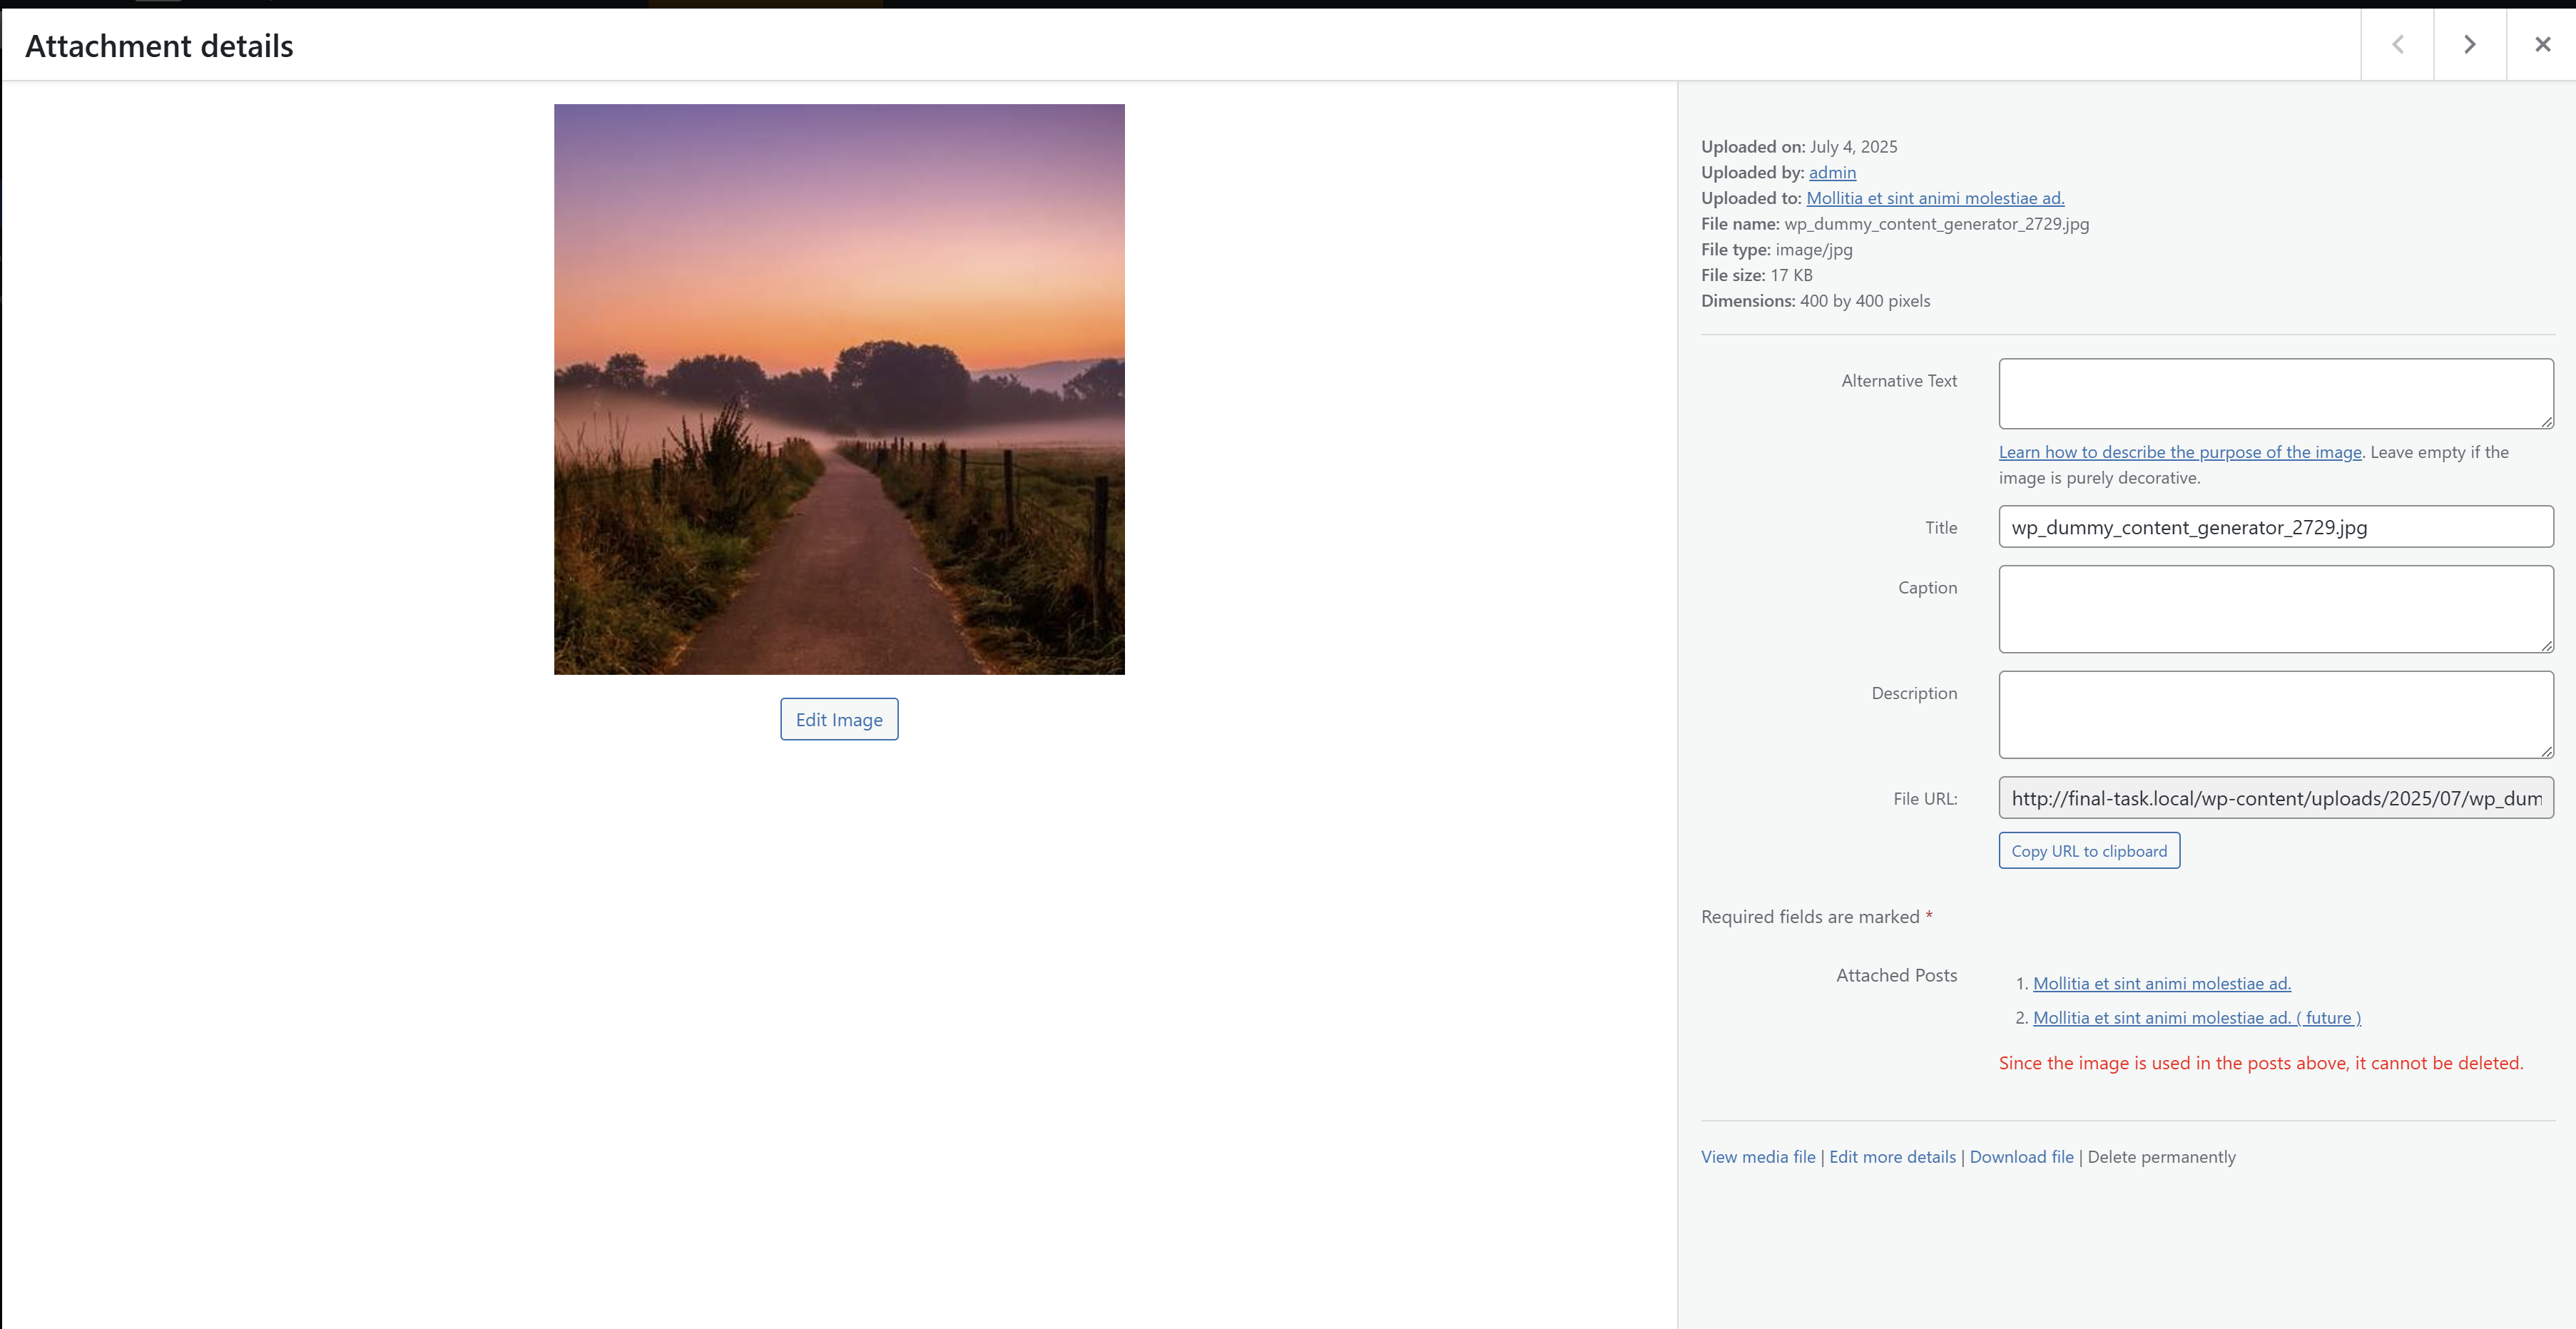
Task: Open first attached post link
Action: 2161,983
